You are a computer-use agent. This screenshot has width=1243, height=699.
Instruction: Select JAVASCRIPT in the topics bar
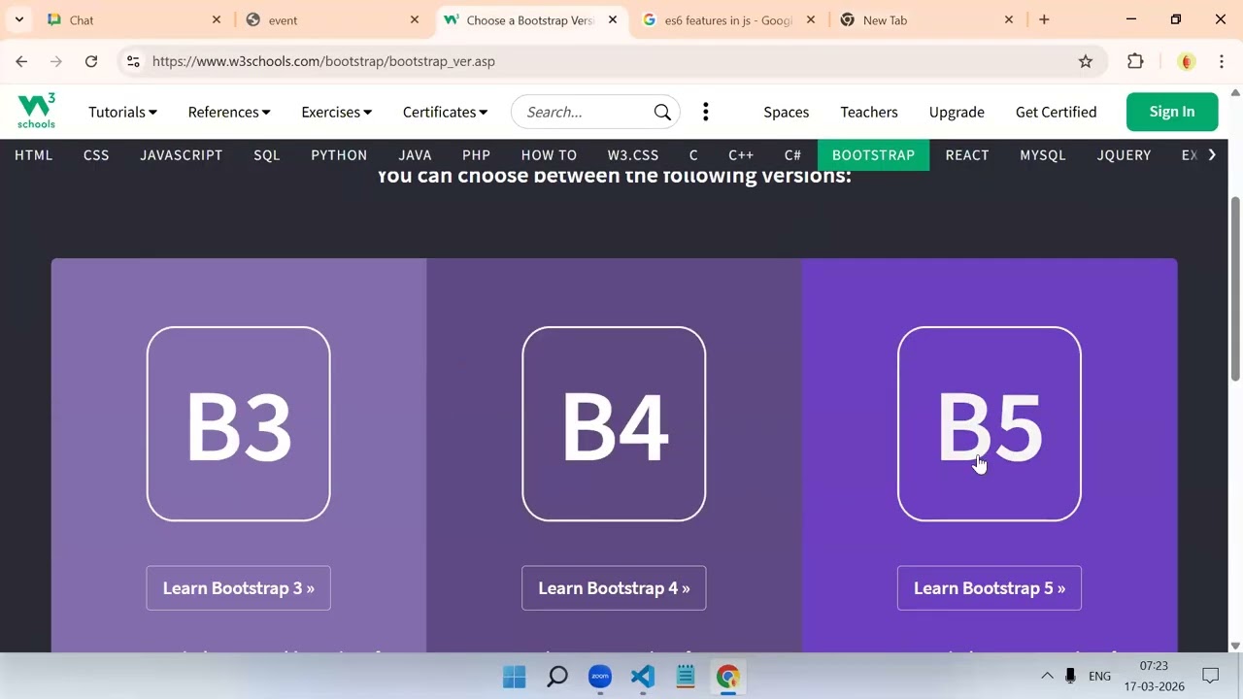(182, 155)
